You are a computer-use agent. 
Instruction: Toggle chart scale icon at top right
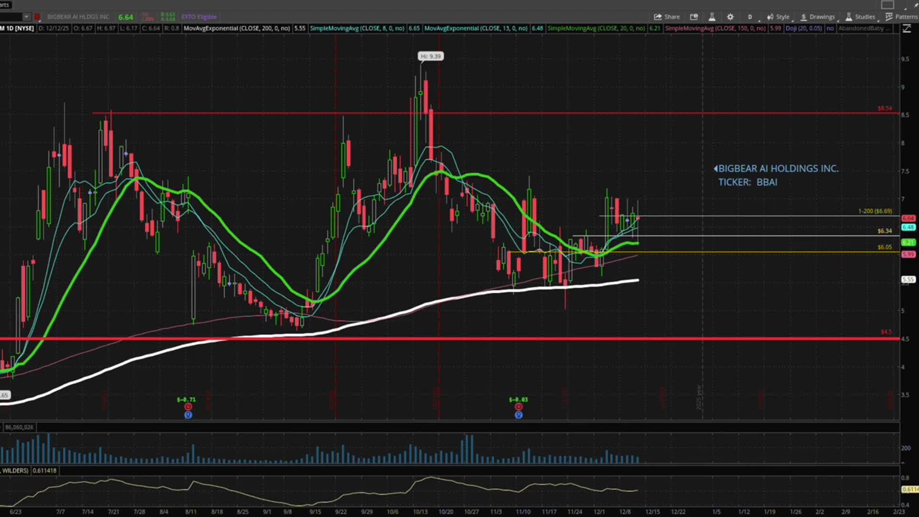(907, 29)
